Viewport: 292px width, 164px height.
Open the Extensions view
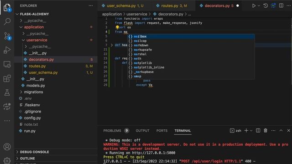click(7, 78)
